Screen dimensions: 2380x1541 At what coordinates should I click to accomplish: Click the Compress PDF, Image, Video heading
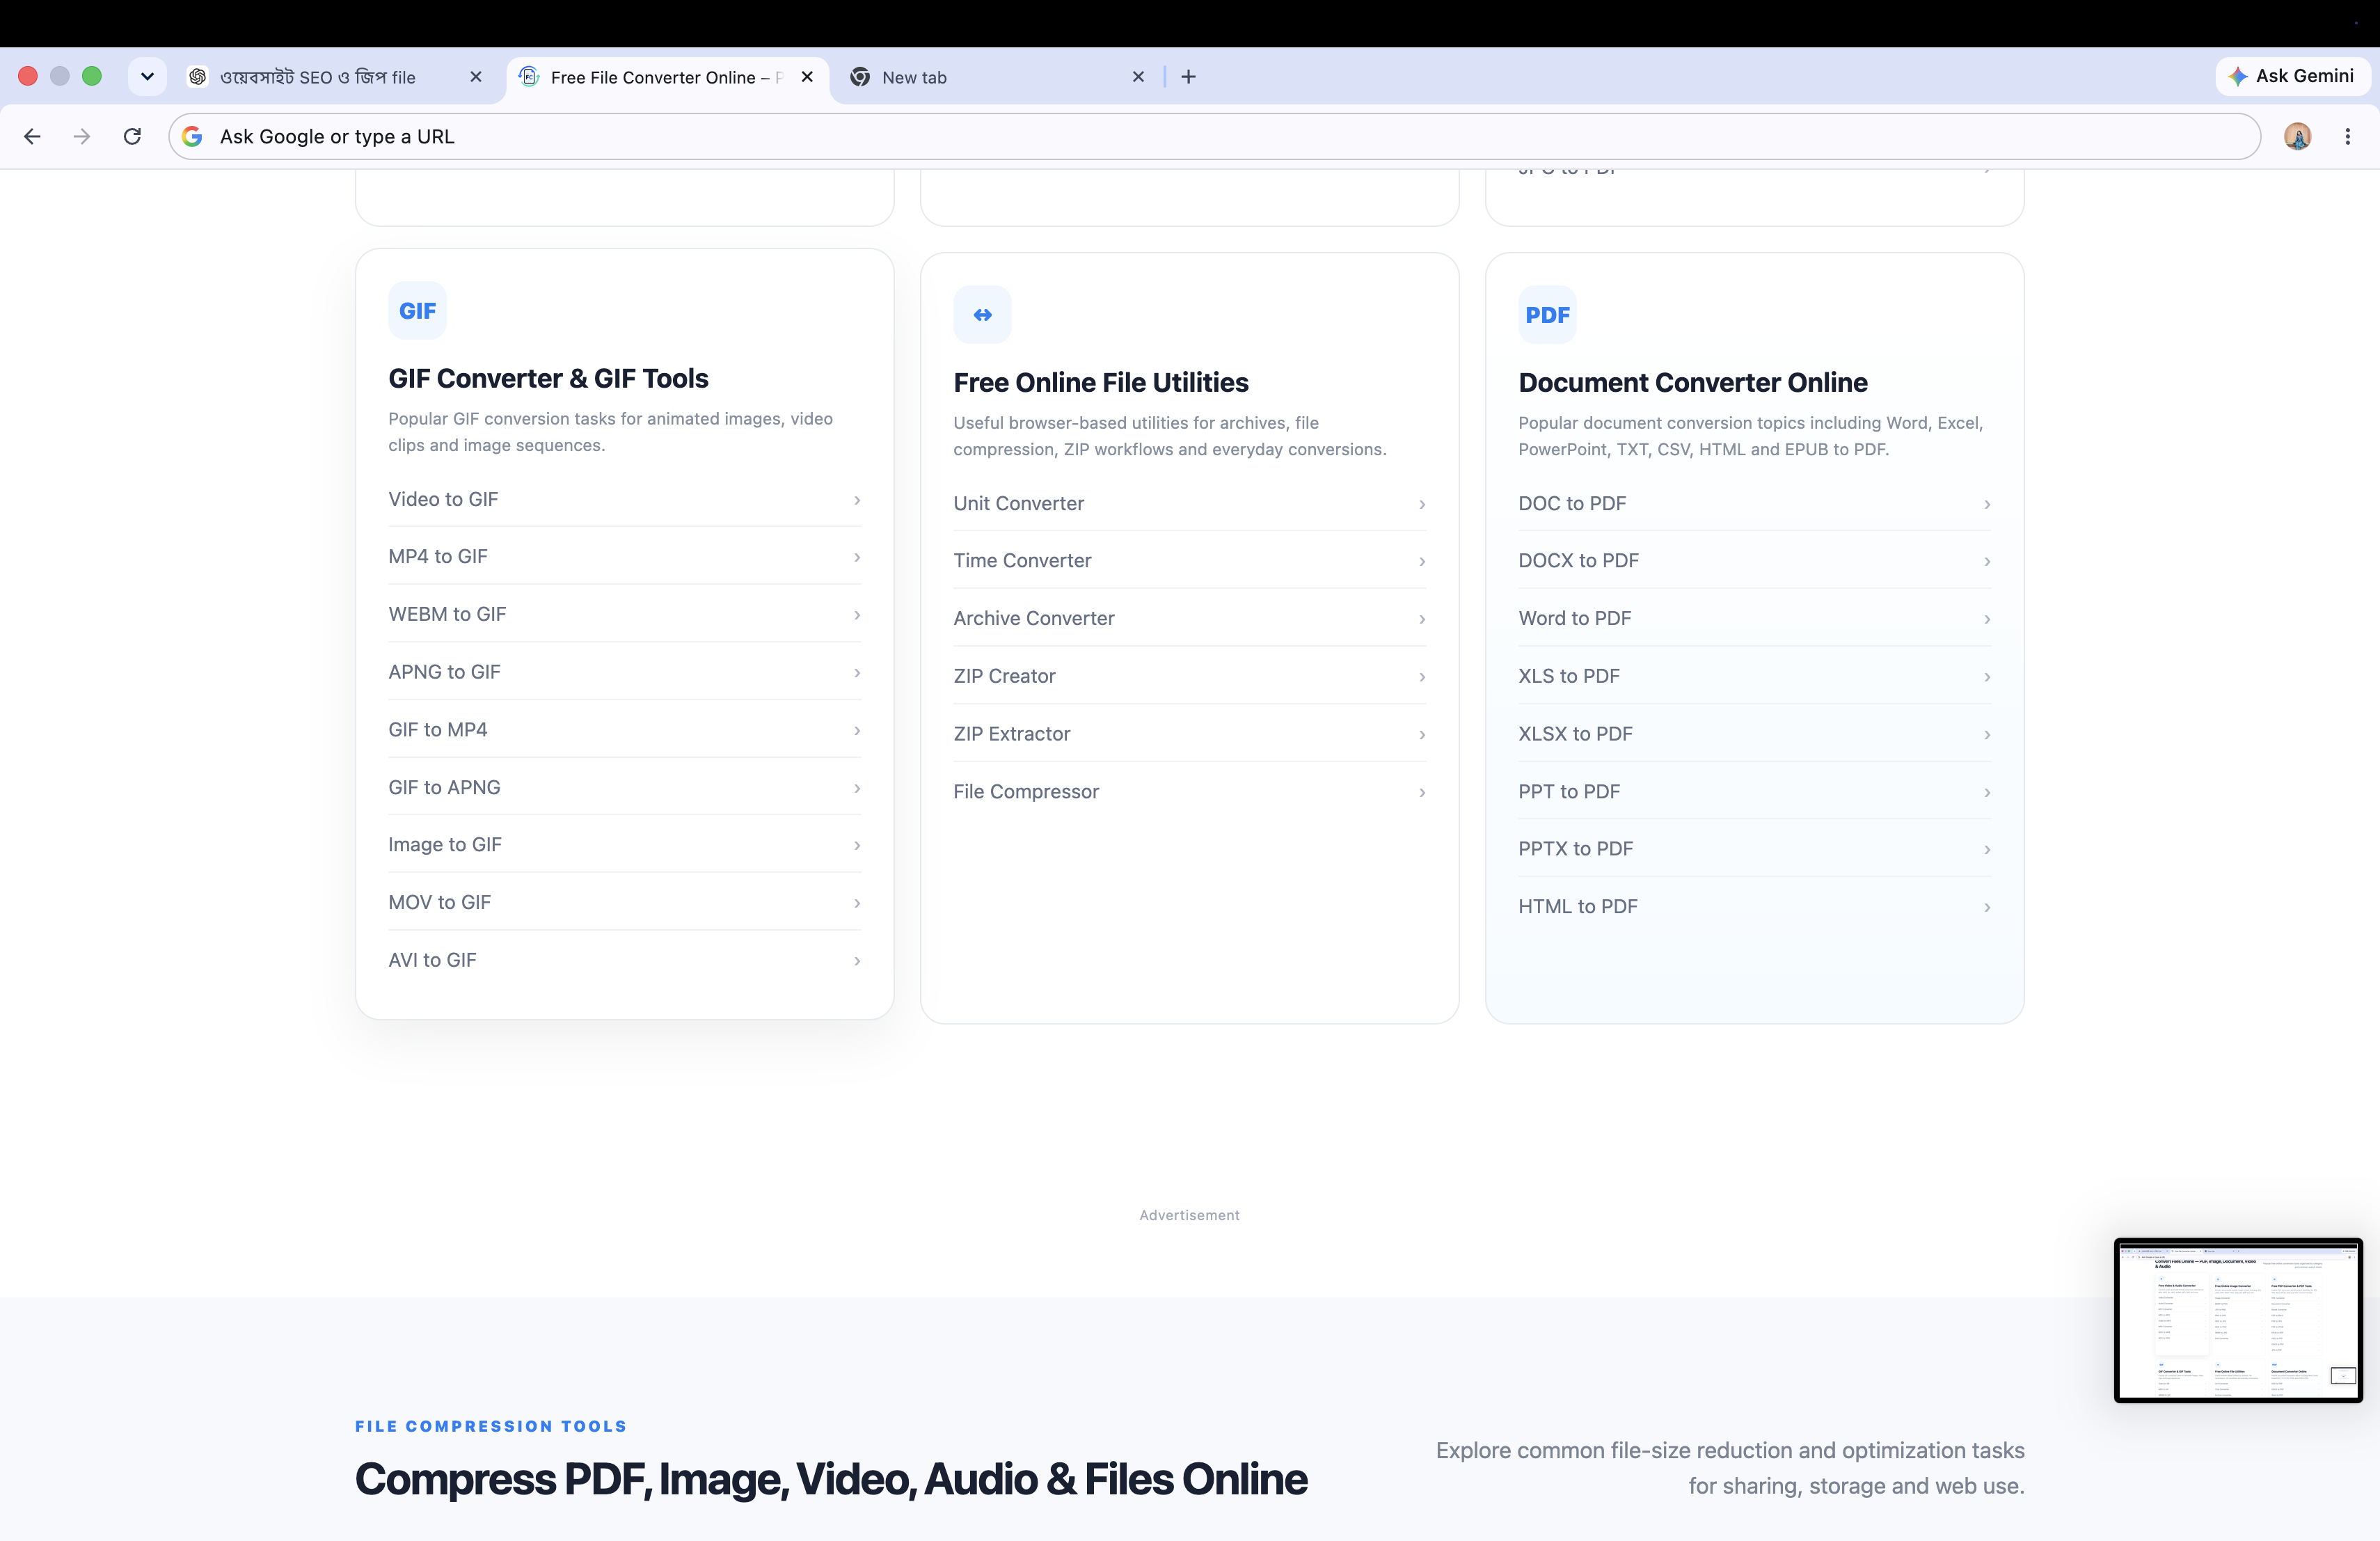(831, 1480)
